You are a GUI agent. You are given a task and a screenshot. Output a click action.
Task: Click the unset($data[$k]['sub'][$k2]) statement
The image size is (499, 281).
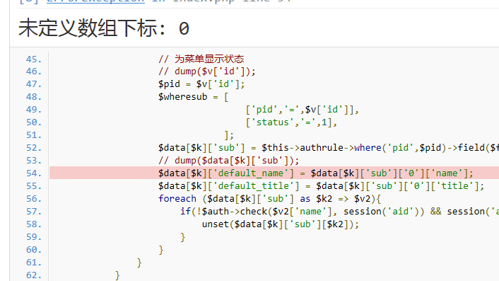point(281,224)
